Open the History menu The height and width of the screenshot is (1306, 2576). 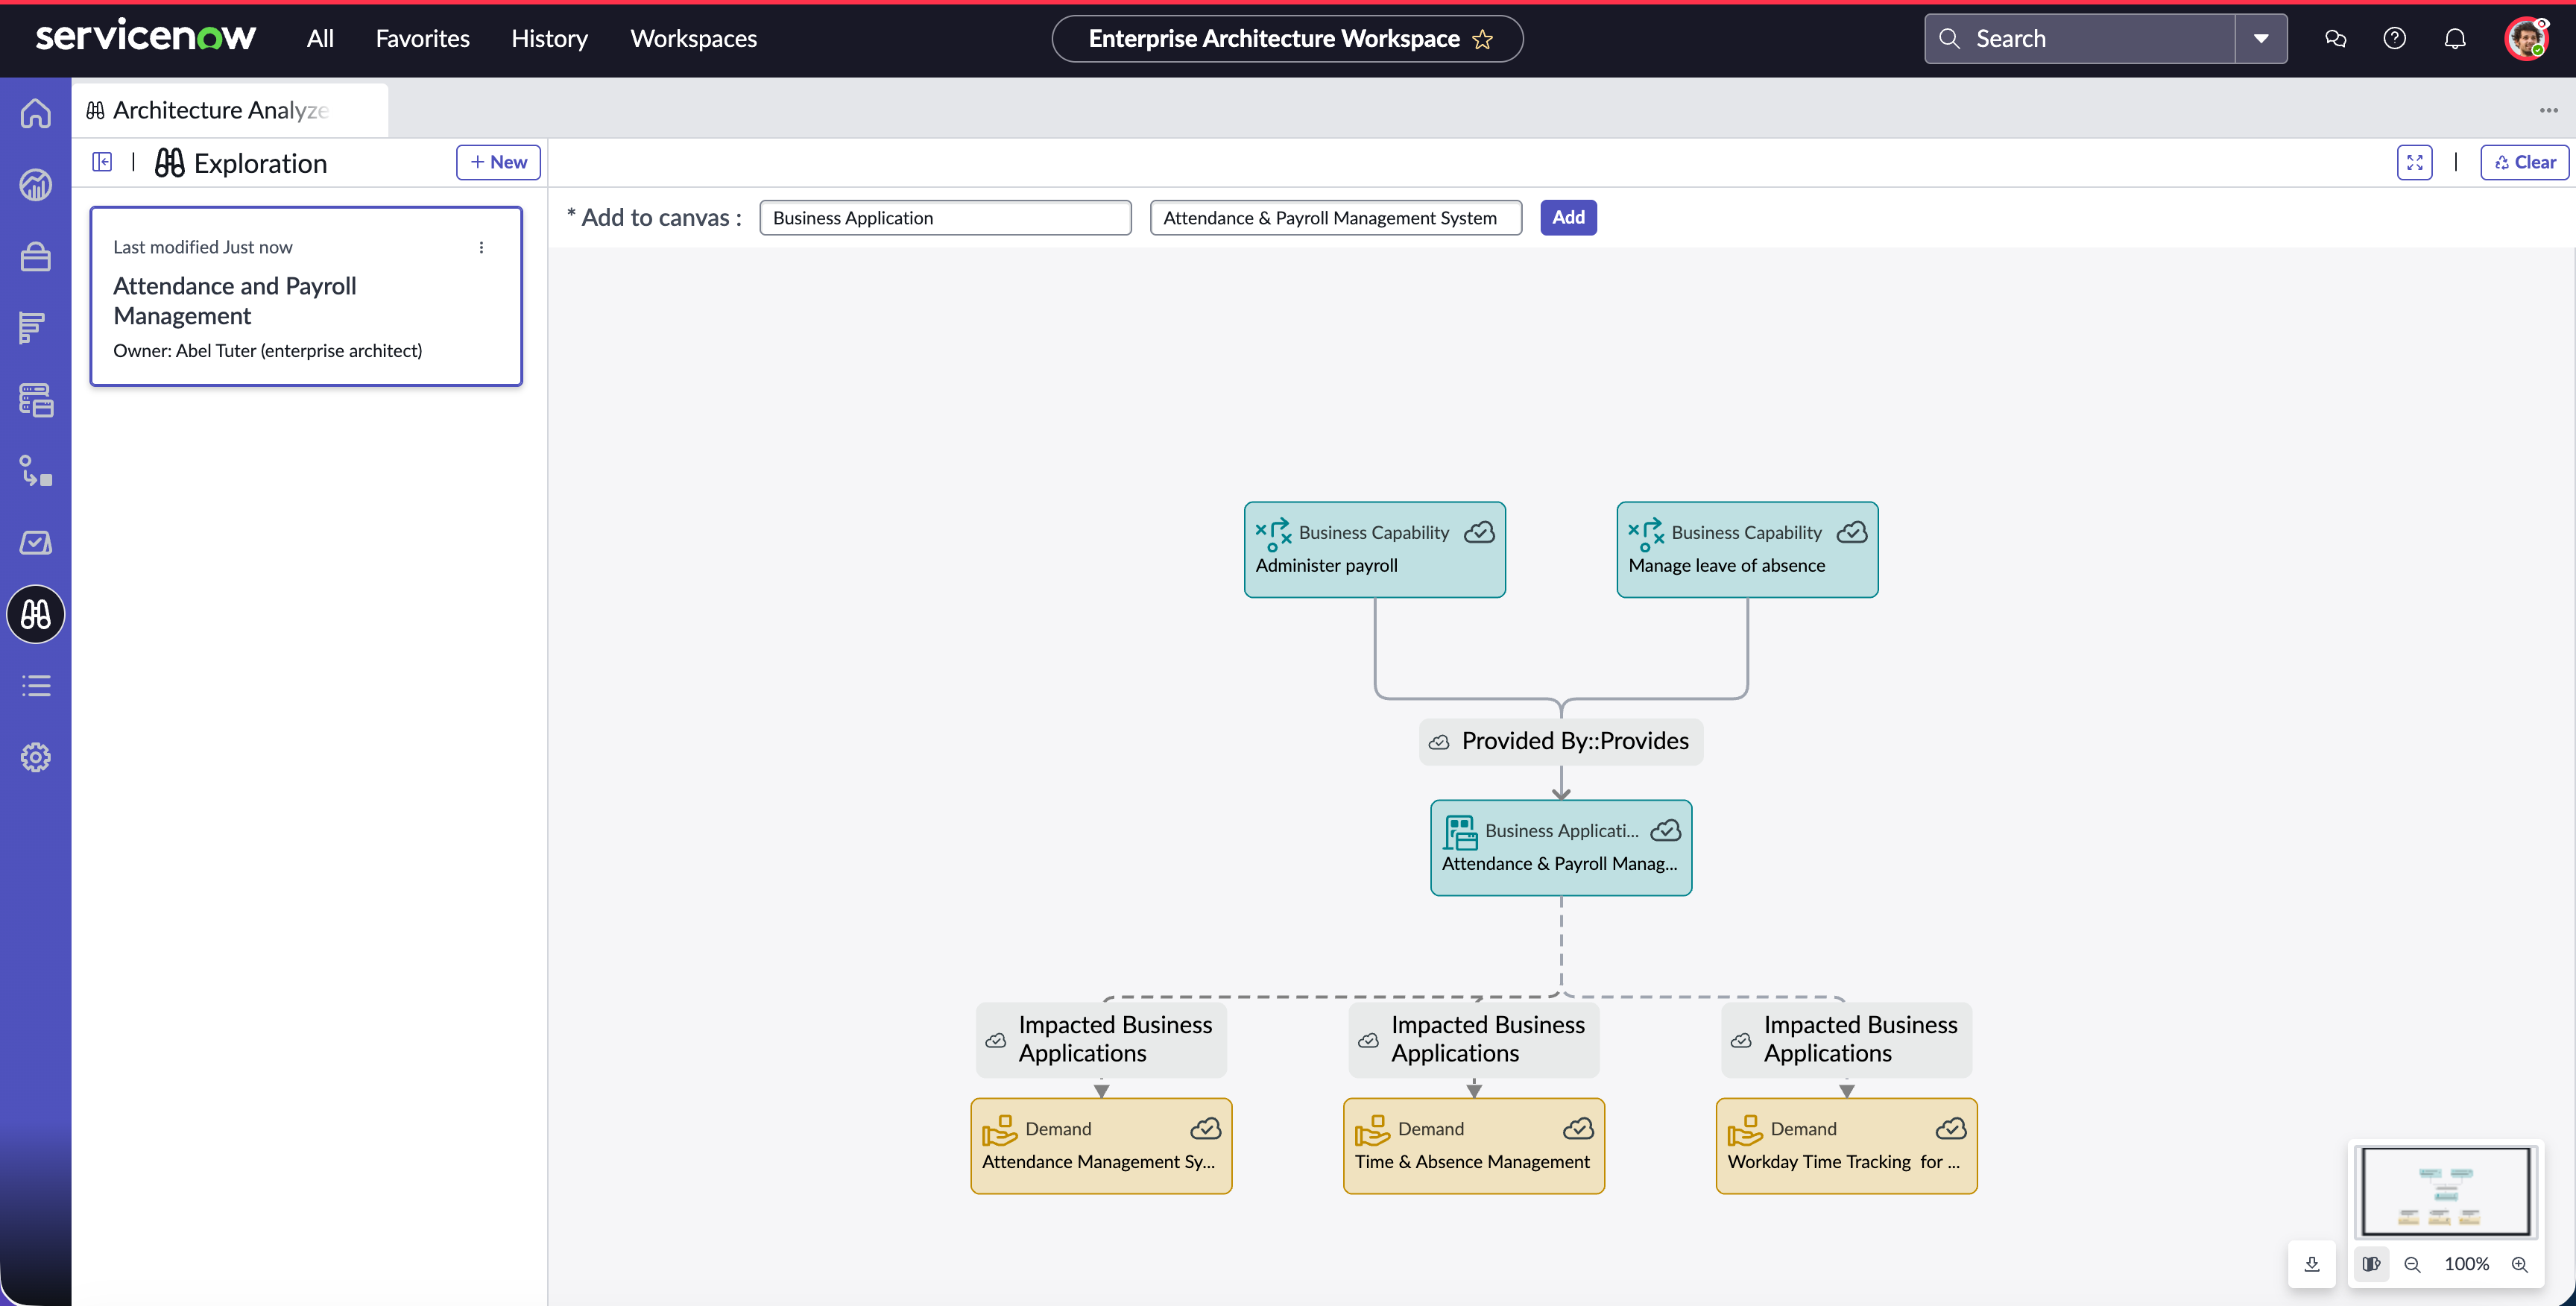point(549,39)
